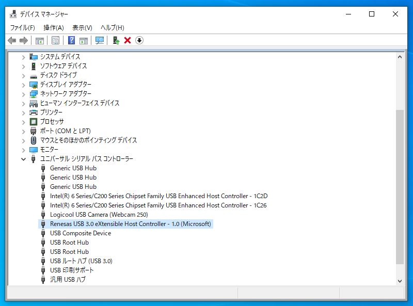
Task: Click the Back arrow toolbar button
Action: (x=12, y=41)
